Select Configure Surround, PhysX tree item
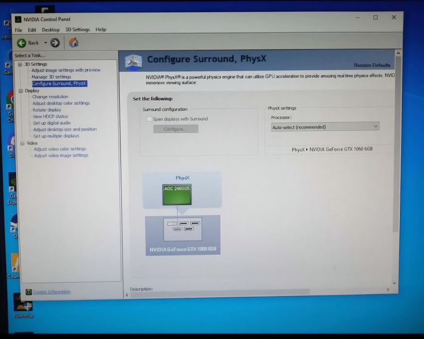 click(x=60, y=83)
